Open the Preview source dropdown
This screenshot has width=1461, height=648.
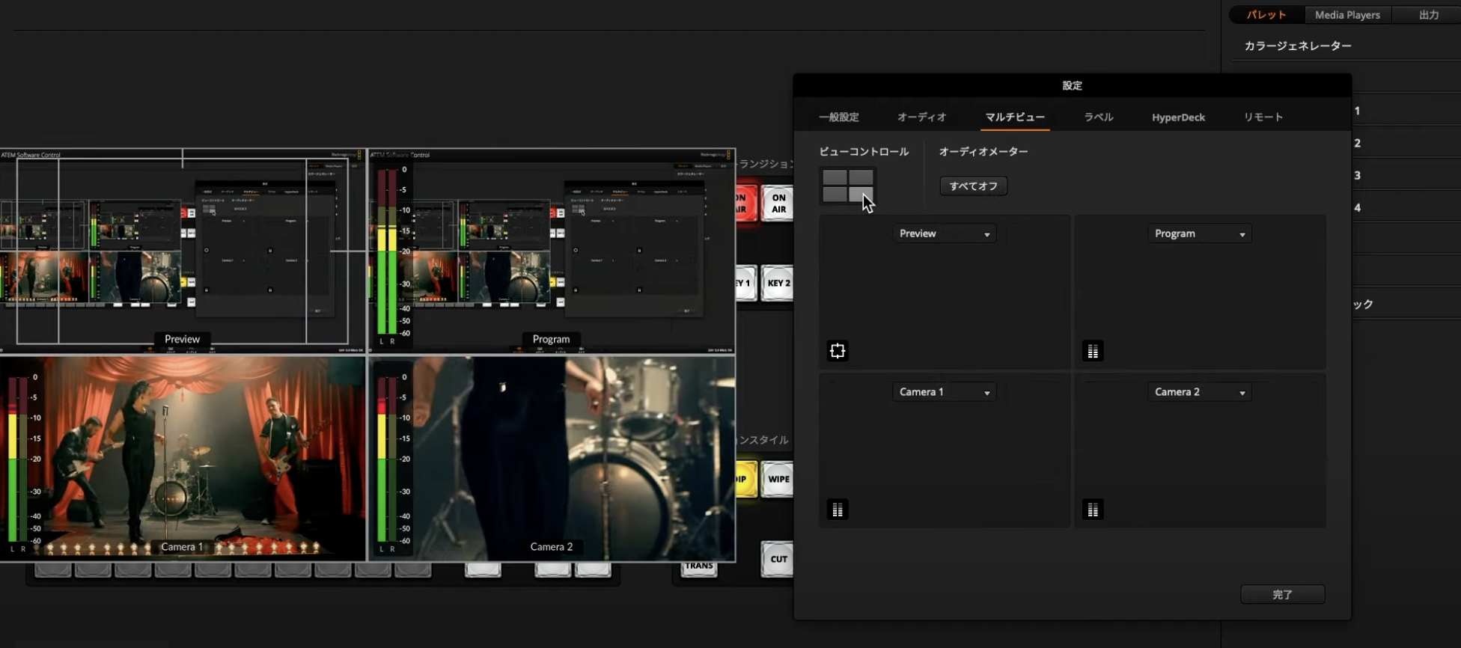(944, 234)
